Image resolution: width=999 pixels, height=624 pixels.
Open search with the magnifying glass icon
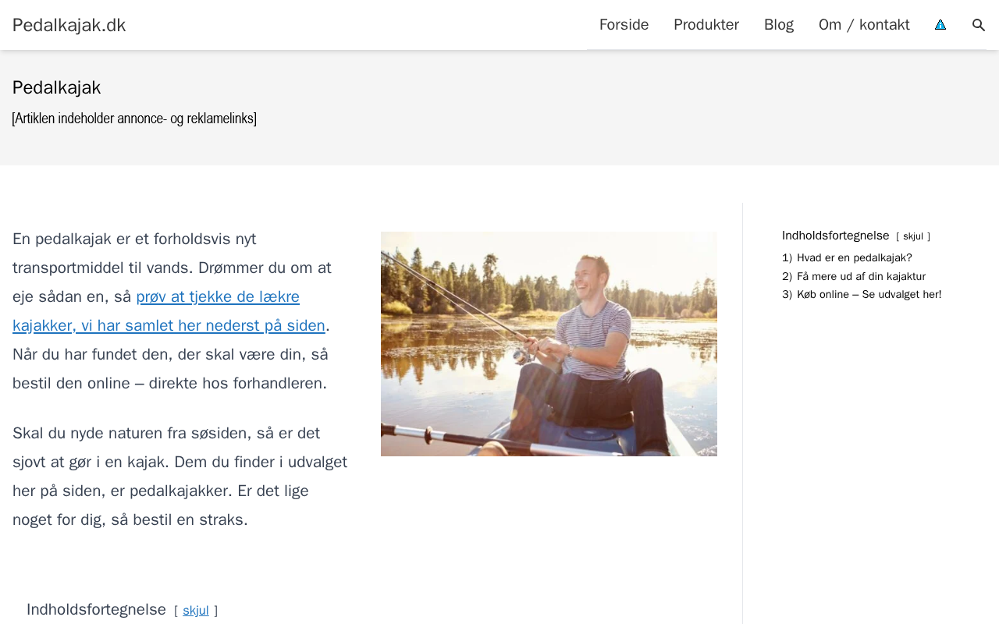[979, 25]
